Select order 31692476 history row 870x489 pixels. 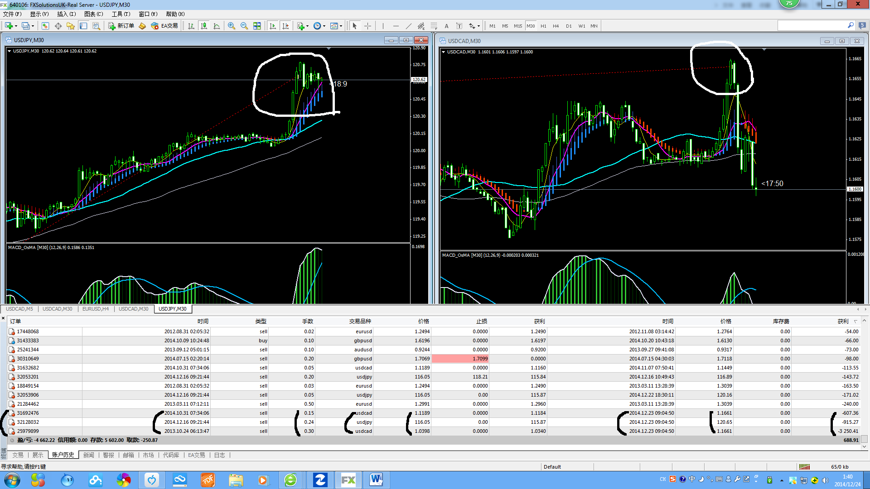point(28,413)
